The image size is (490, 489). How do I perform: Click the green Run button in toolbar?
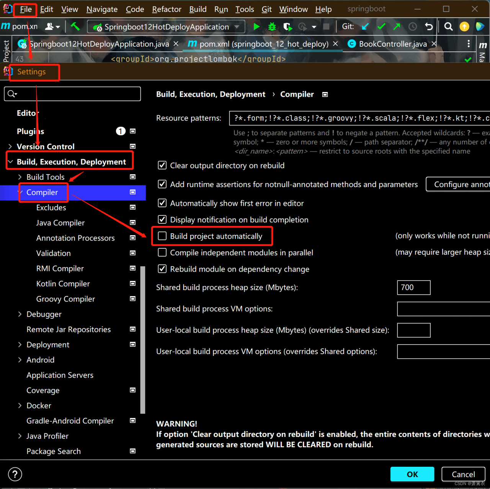click(256, 26)
